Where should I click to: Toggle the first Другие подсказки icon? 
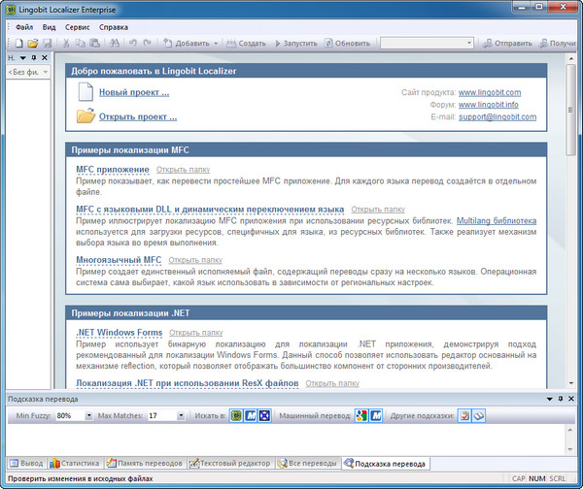[x=464, y=416]
